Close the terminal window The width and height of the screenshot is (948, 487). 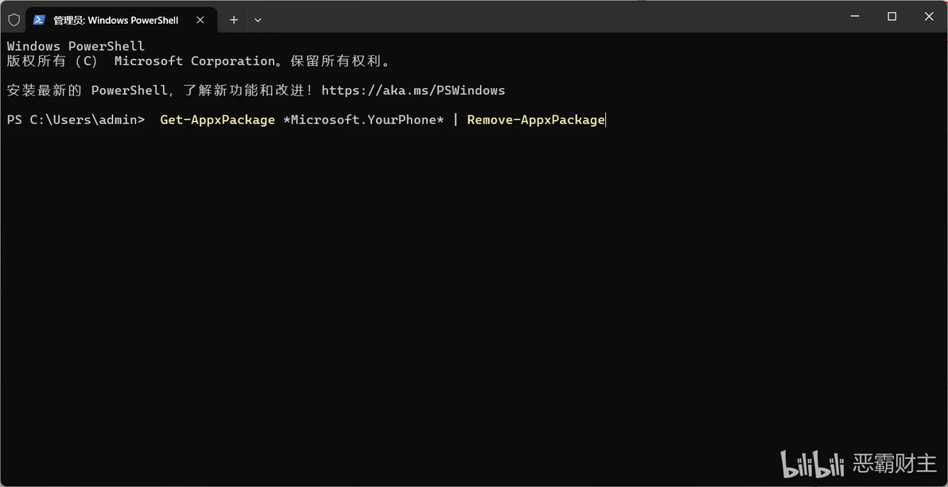[x=929, y=17]
